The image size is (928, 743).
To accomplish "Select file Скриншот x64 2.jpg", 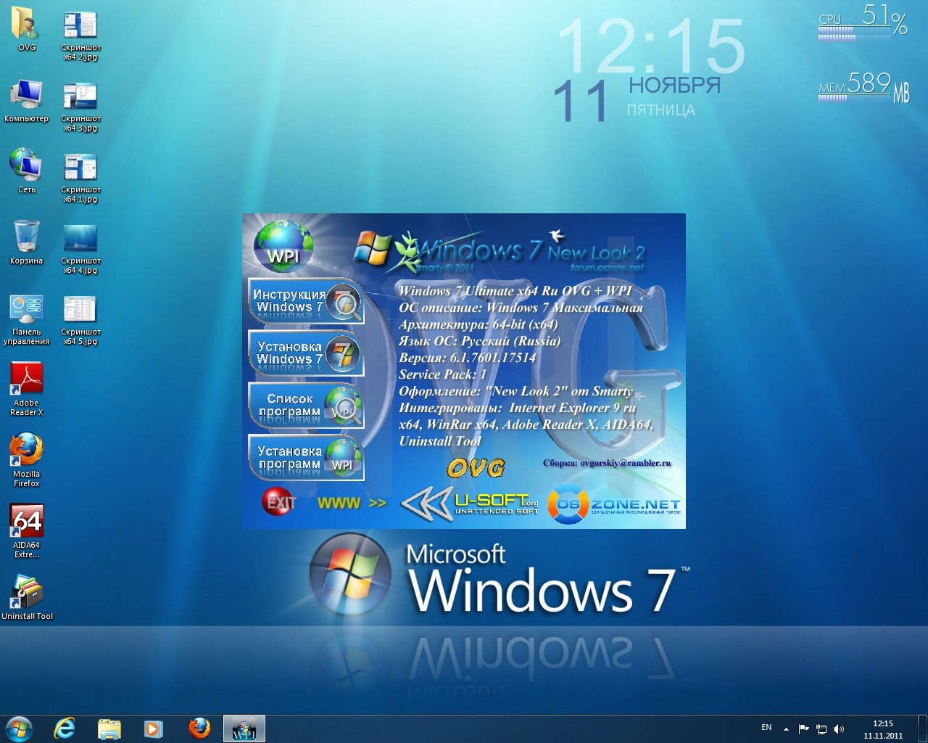I will (80, 36).
